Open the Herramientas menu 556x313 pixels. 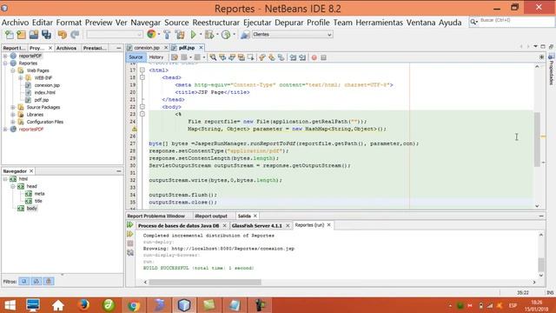[379, 23]
